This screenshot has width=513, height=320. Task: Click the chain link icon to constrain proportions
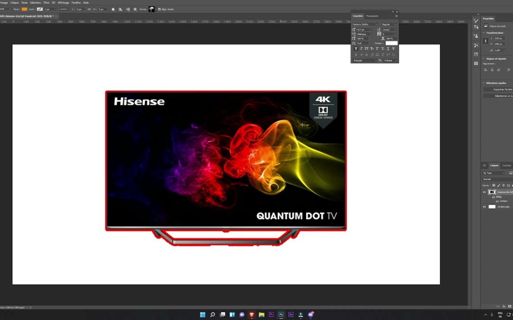(485, 41)
